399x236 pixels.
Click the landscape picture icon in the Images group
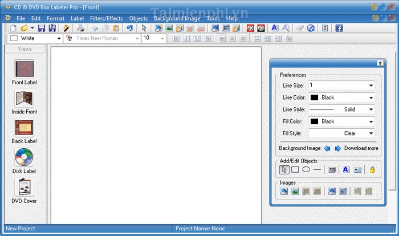(x=295, y=191)
